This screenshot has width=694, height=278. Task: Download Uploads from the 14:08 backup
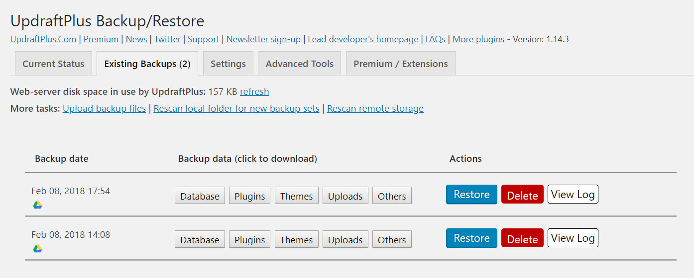click(x=345, y=240)
